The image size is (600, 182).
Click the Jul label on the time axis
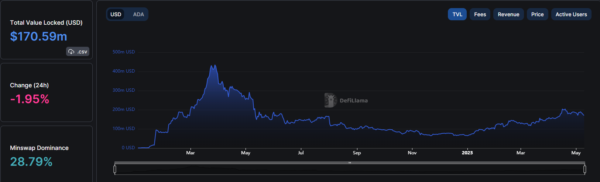click(x=301, y=153)
